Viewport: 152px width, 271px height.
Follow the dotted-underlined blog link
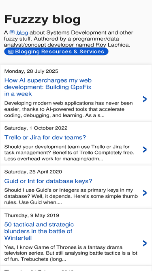tap(22, 33)
